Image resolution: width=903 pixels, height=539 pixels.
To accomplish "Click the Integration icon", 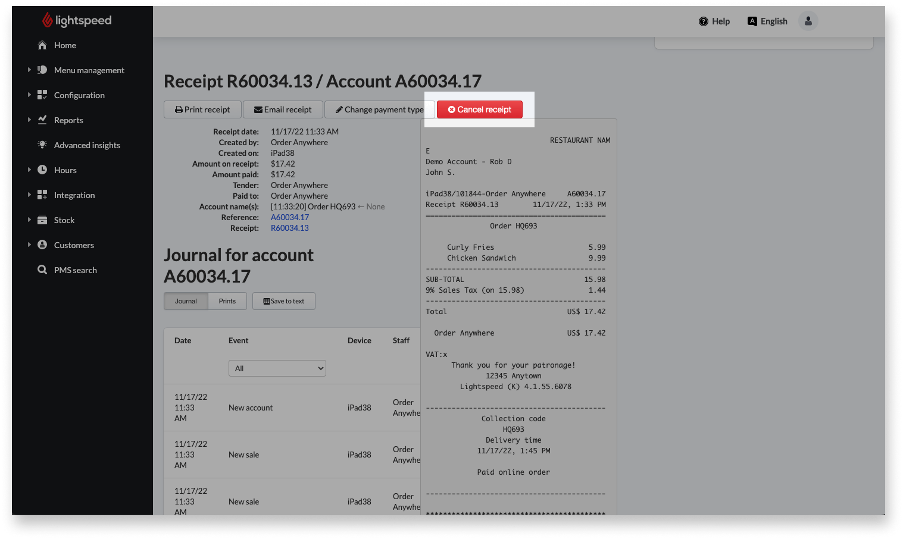I will [x=42, y=195].
